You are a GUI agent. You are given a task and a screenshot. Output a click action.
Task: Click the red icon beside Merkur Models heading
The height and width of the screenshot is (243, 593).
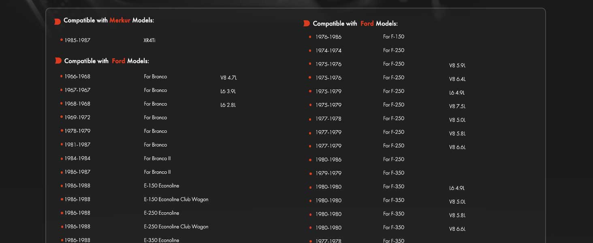pos(58,21)
